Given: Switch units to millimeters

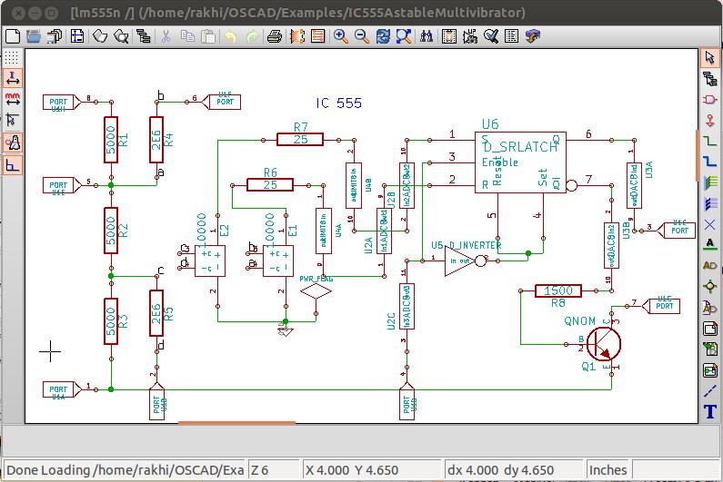Looking at the screenshot, I should point(12,99).
